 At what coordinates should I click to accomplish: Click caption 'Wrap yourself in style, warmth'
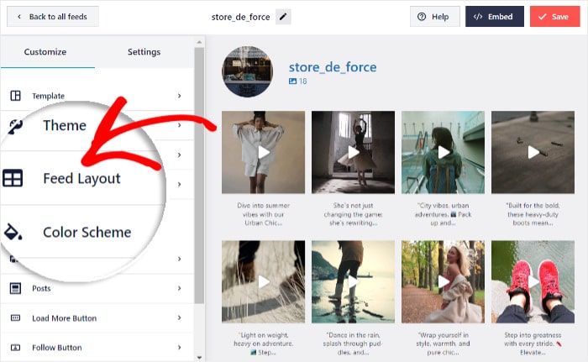pyautogui.click(x=444, y=344)
